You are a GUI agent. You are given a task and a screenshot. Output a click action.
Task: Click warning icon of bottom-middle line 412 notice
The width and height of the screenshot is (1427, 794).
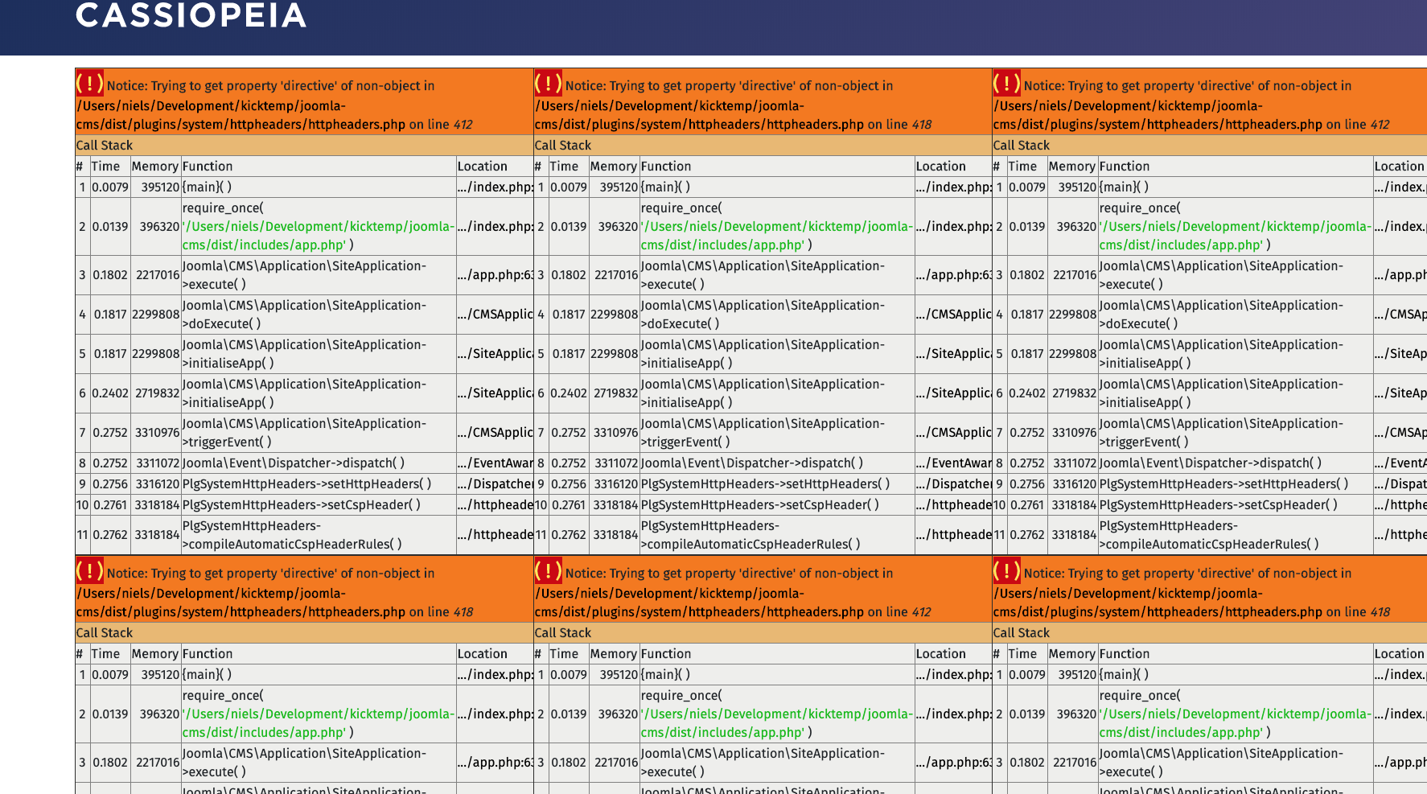point(549,570)
